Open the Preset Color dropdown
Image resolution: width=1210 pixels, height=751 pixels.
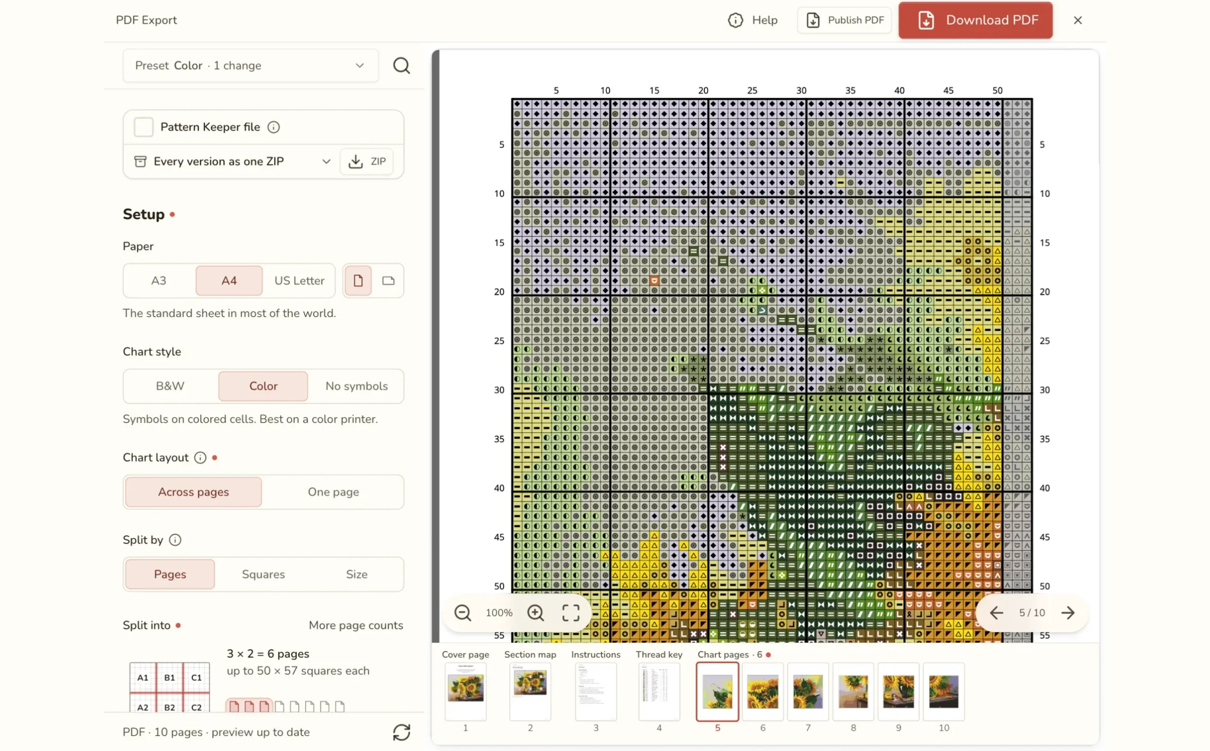tap(251, 66)
